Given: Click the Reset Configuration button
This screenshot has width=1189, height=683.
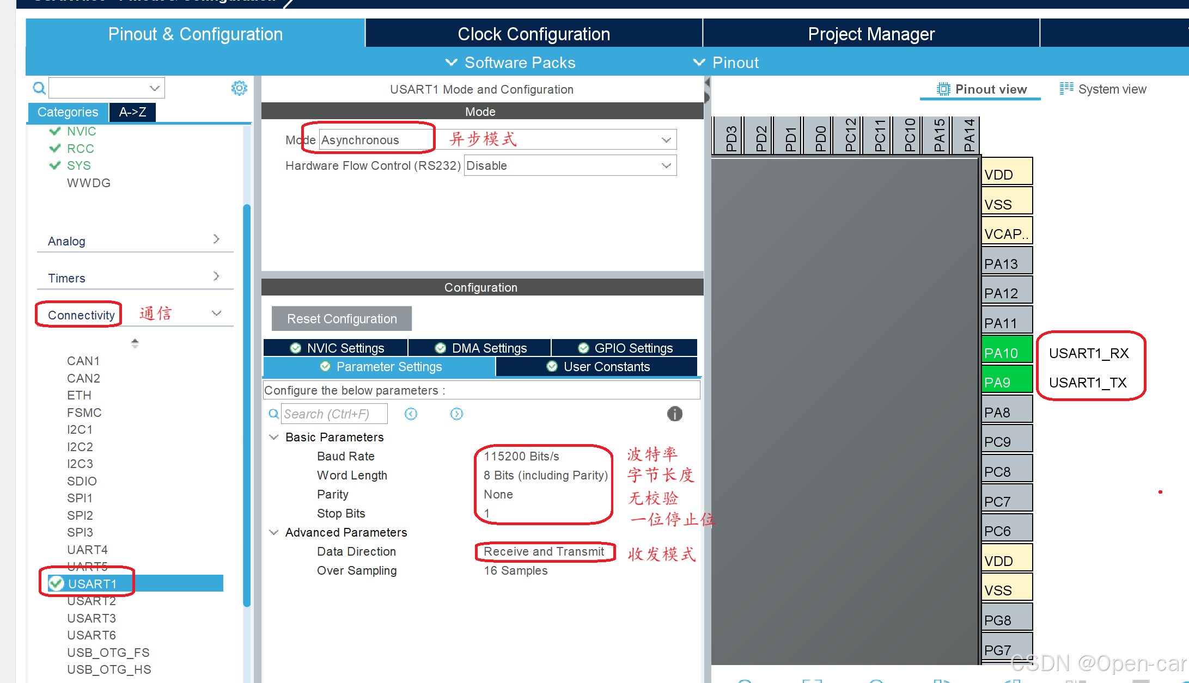Looking at the screenshot, I should click(x=342, y=319).
